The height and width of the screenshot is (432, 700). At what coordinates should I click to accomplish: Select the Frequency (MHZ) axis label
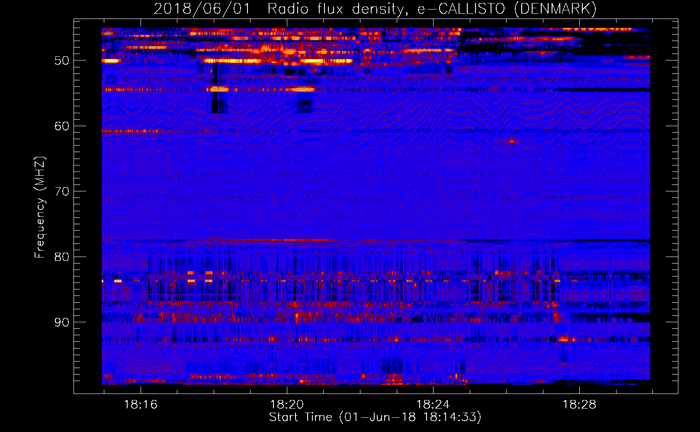pos(39,207)
